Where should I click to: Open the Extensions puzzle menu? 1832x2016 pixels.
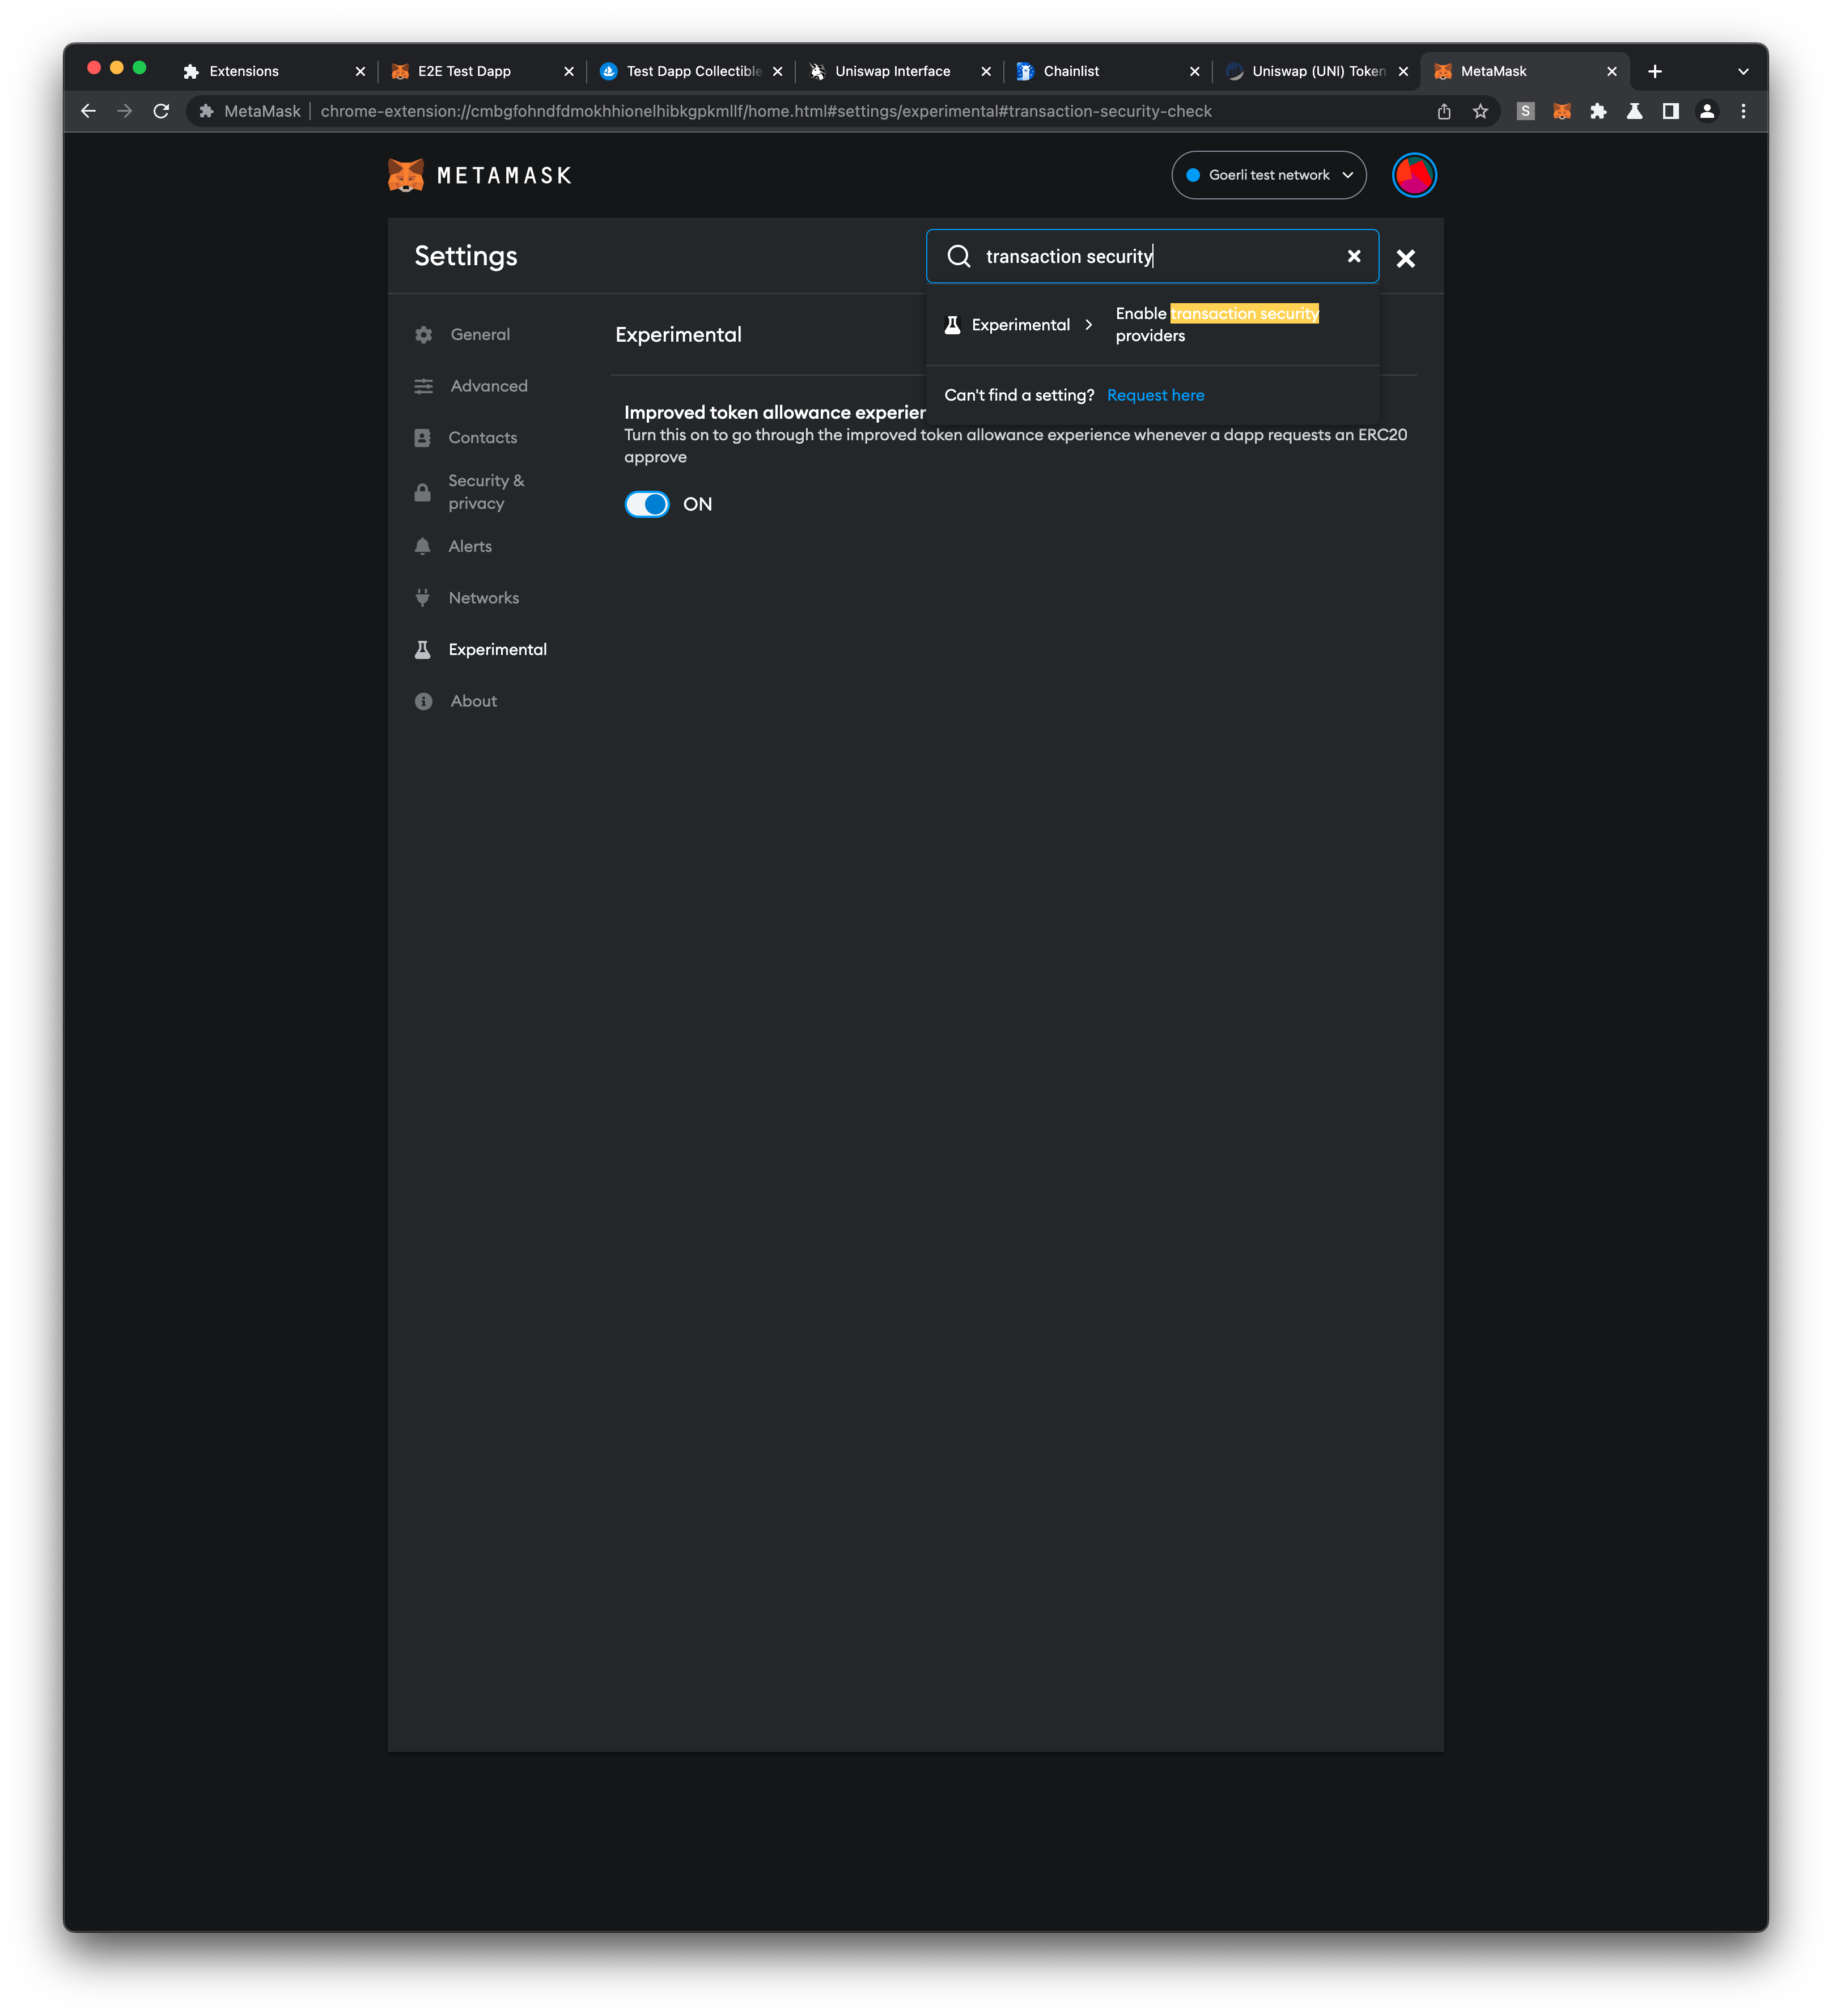click(1598, 111)
